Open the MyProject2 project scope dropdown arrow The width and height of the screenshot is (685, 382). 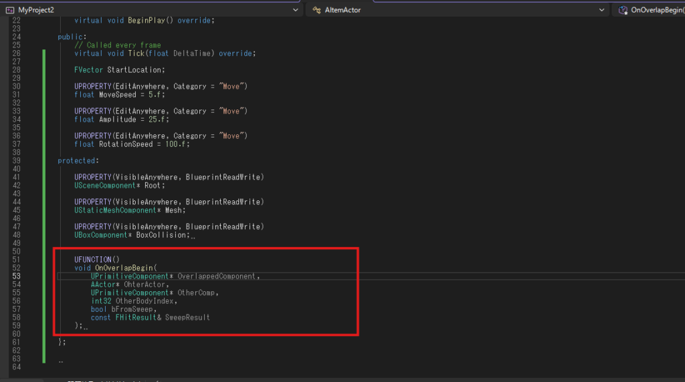point(296,10)
